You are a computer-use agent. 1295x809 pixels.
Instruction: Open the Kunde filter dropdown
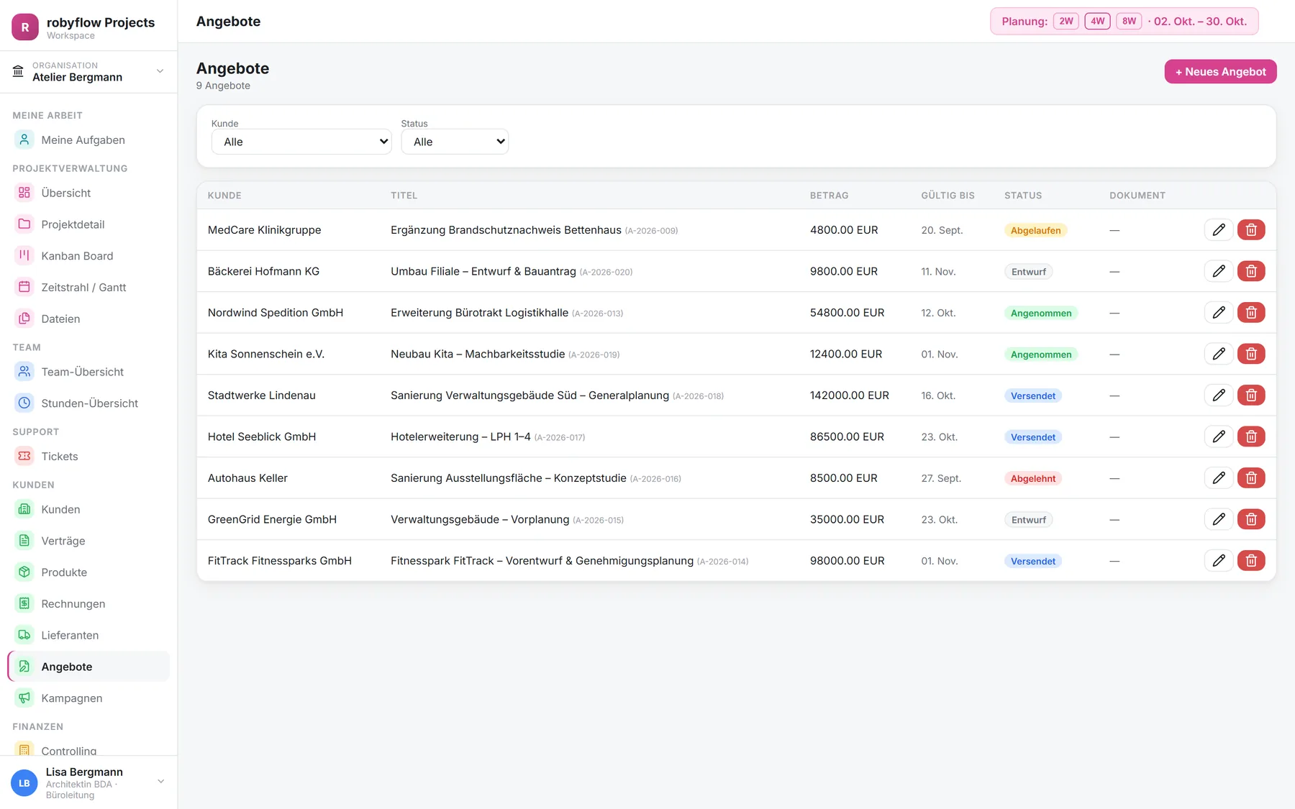click(301, 142)
